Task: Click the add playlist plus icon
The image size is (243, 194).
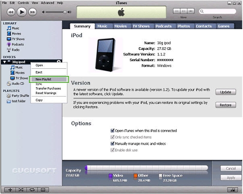Action: coord(10,190)
